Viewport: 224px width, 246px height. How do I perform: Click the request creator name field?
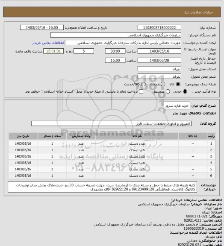[123, 43]
